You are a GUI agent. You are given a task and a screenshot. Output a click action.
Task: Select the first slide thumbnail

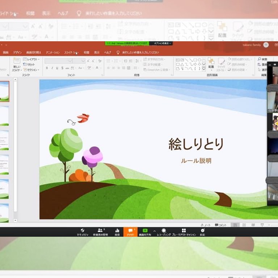(x=4, y=91)
